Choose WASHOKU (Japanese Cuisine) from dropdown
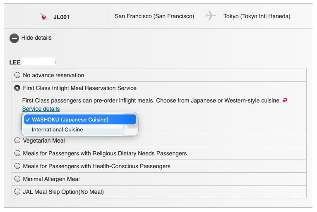The image size is (317, 212). [70, 119]
